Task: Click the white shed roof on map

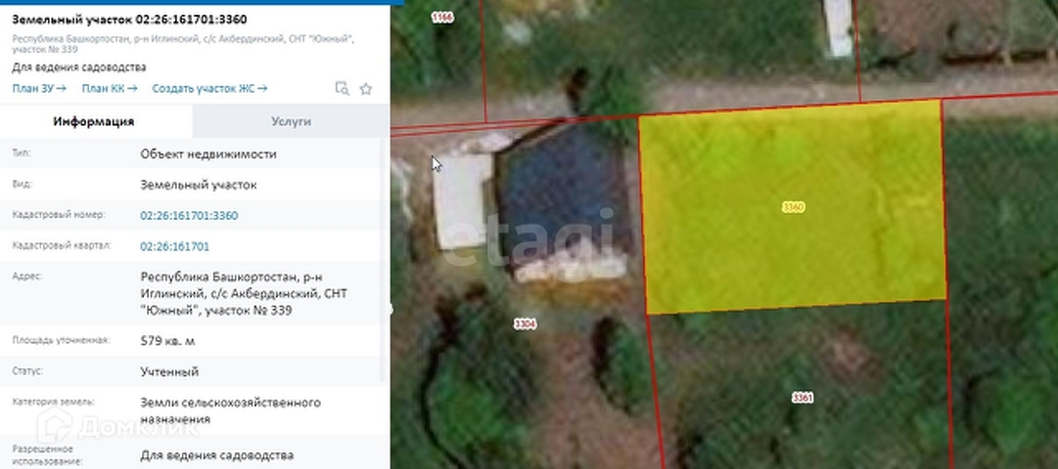Action: click(x=462, y=201)
